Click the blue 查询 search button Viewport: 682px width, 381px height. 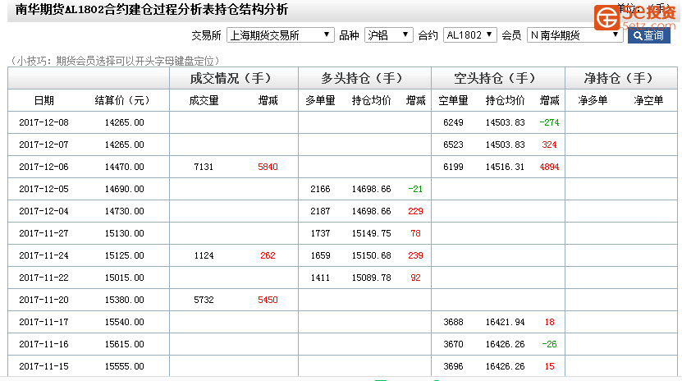click(x=648, y=35)
